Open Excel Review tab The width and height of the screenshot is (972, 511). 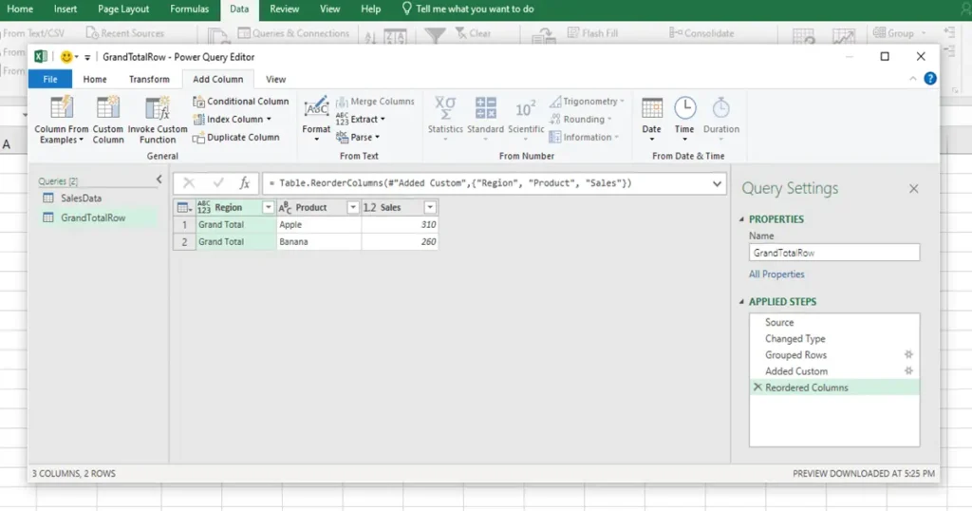[285, 9]
